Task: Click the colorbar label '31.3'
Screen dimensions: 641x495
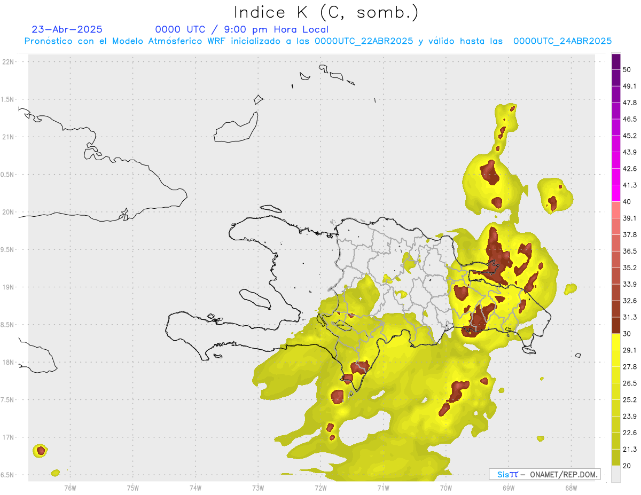Action: [x=630, y=317]
